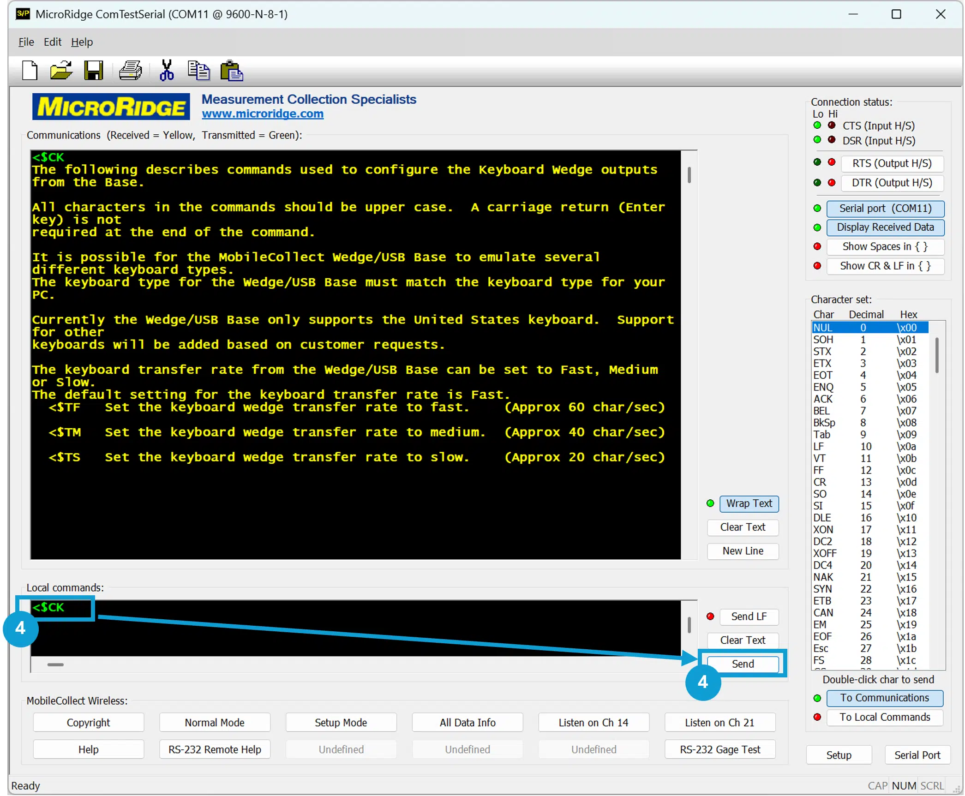Image resolution: width=965 pixels, height=796 pixels.
Task: Click the S/P application icon in title bar
Action: 23,14
